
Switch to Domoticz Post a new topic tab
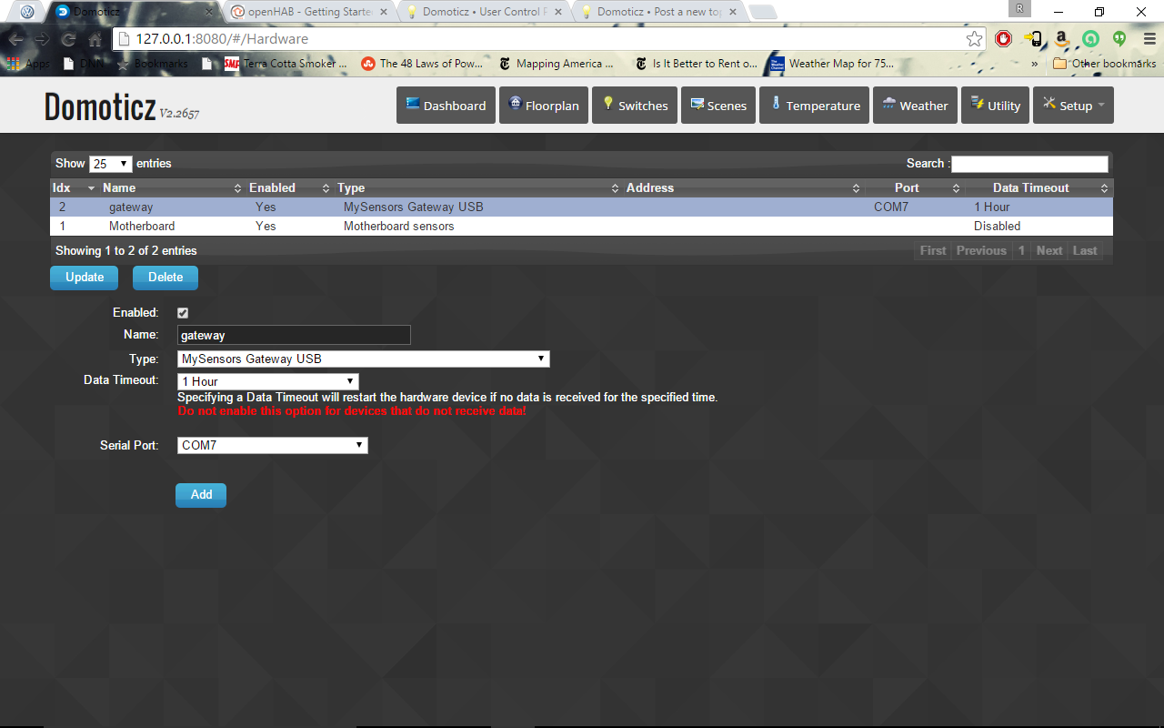[659, 12]
